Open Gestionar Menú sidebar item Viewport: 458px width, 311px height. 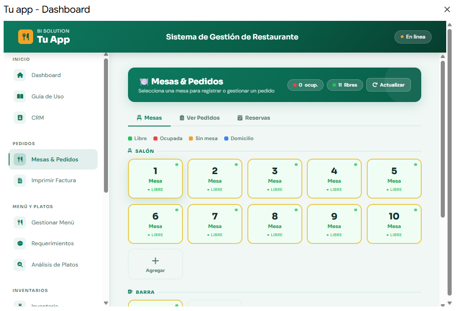pos(53,222)
